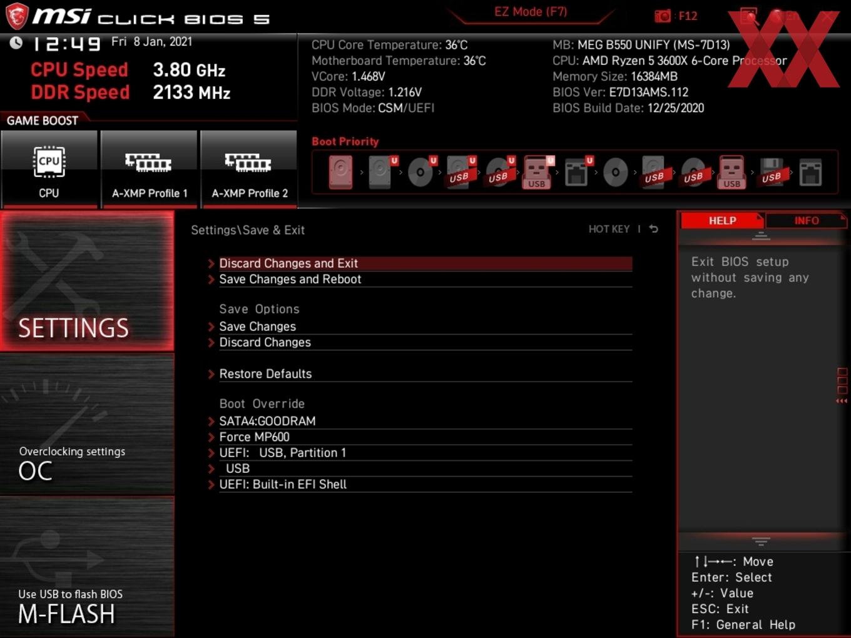Click the date Fri 8 Jan, 2021
851x638 pixels.
pos(151,41)
